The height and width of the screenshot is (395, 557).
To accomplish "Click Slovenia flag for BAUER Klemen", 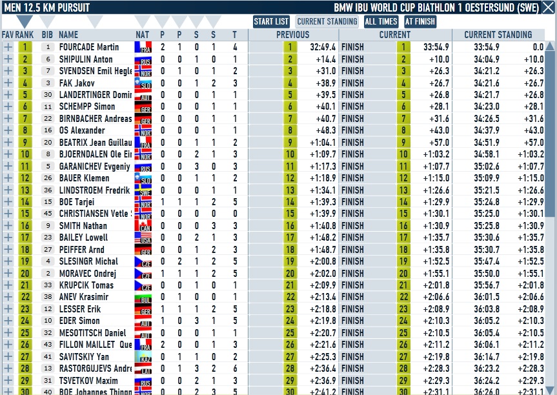I will [143, 178].
